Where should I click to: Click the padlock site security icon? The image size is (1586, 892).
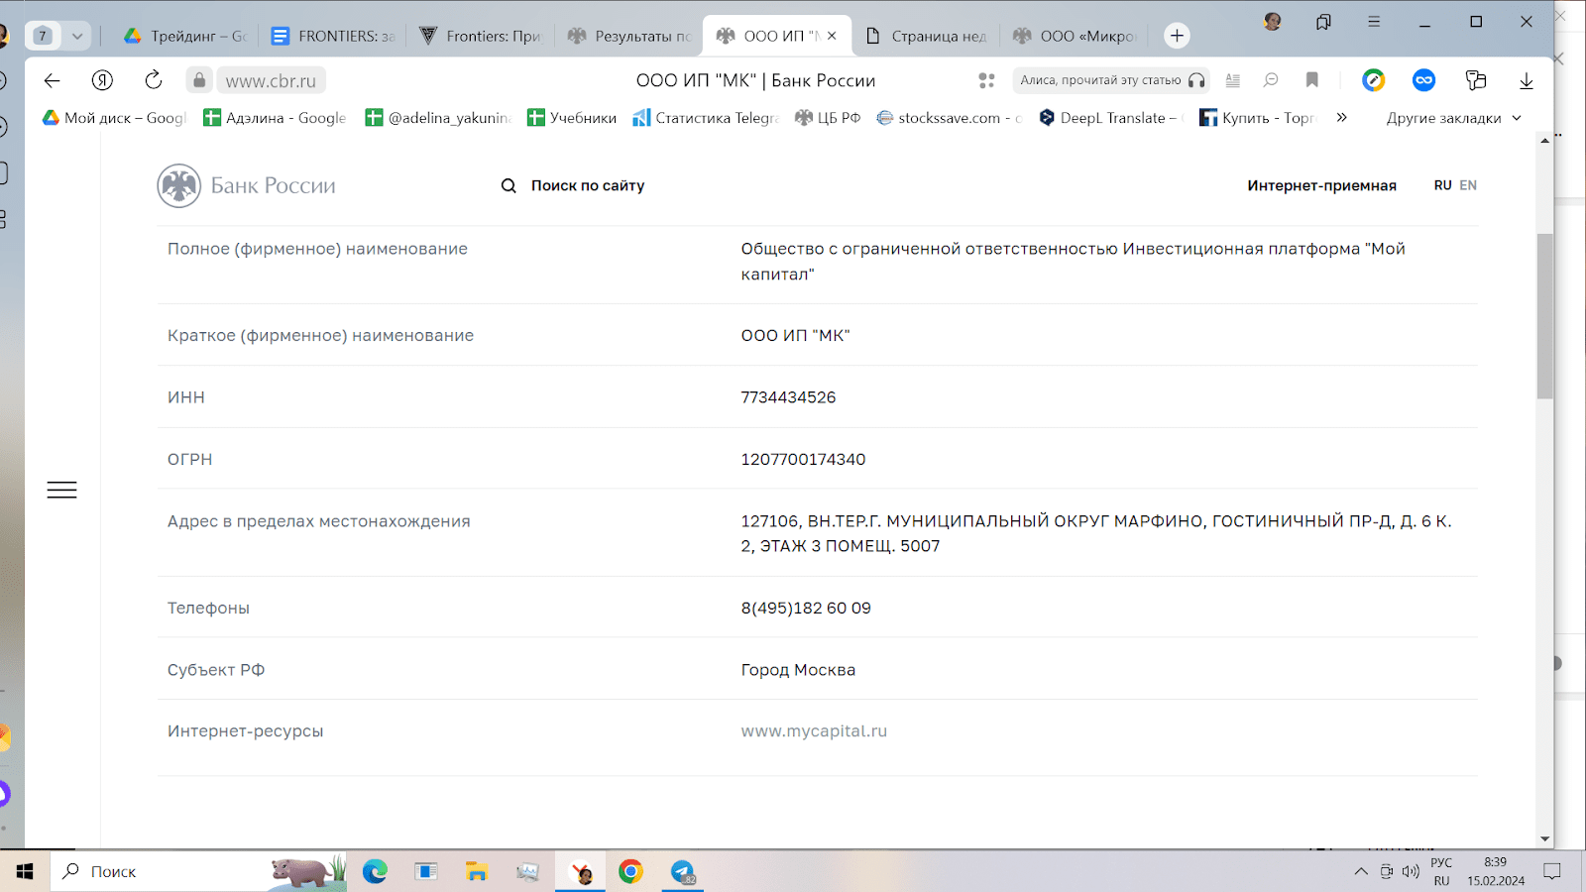click(x=199, y=80)
